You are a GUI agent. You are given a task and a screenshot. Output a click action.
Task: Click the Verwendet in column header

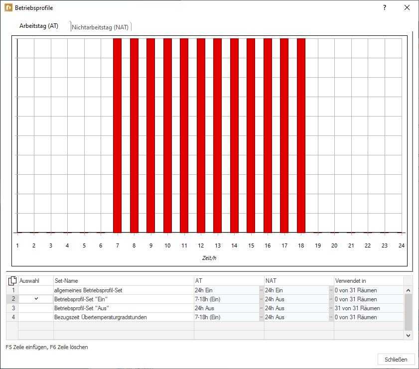click(369, 281)
